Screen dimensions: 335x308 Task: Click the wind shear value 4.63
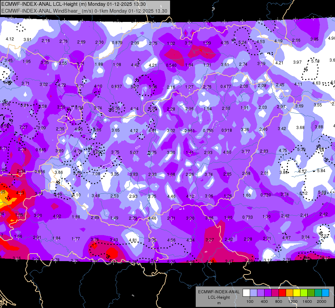point(316,83)
